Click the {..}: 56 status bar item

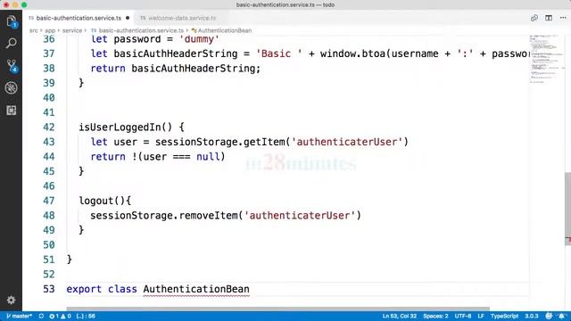86,316
